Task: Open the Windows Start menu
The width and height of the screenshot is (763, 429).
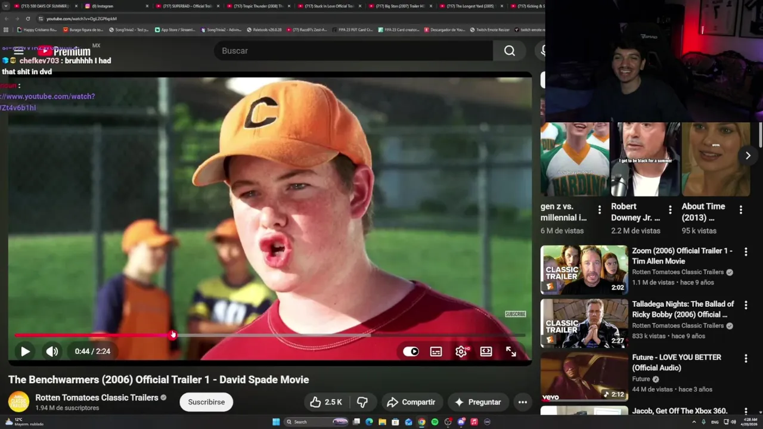Action: click(x=276, y=422)
